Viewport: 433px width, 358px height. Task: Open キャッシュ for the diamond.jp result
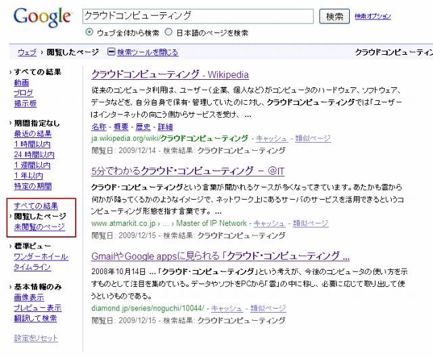(227, 309)
